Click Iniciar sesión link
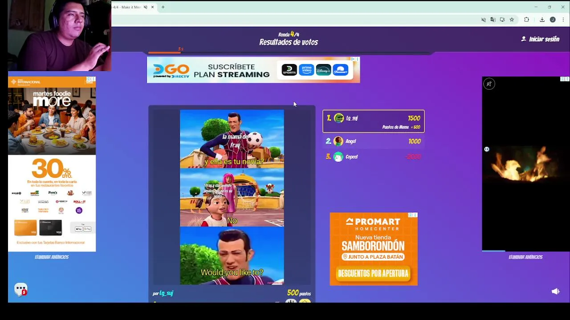The height and width of the screenshot is (320, 570). [544, 39]
